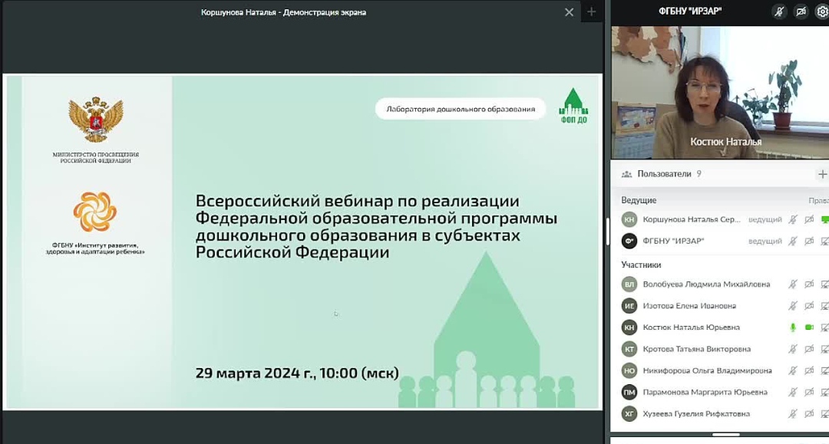Click the plus icon beside Пользователи
829x444 pixels.
tap(823, 174)
